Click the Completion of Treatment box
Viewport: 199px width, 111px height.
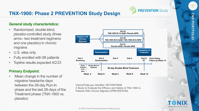pos(144,51)
